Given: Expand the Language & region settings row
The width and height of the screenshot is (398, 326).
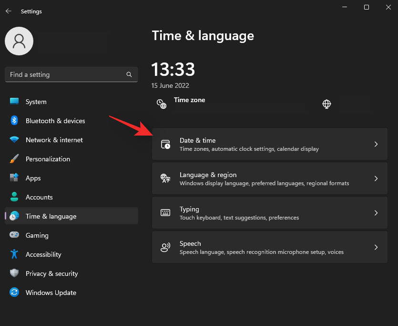Looking at the screenshot, I should [376, 178].
